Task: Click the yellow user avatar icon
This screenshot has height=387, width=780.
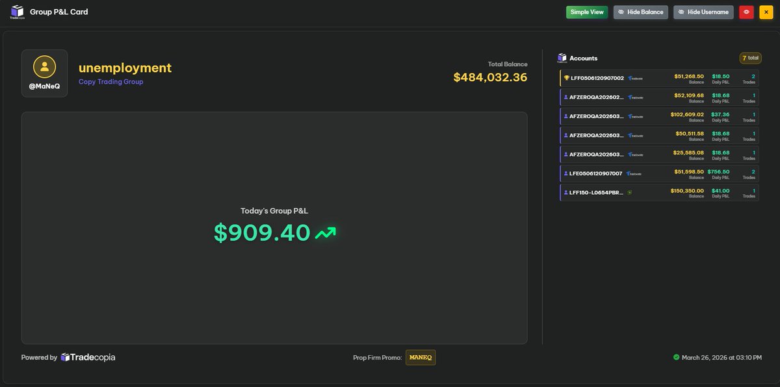Action: (x=44, y=67)
